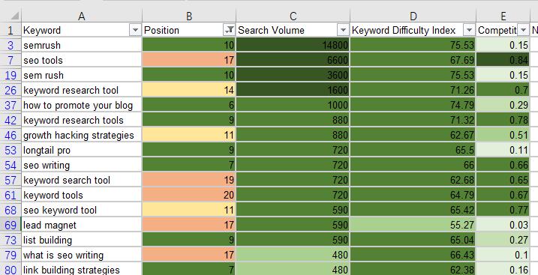Click the 'semrush' keyword cell
The height and width of the screenshot is (275, 538).
(x=82, y=45)
